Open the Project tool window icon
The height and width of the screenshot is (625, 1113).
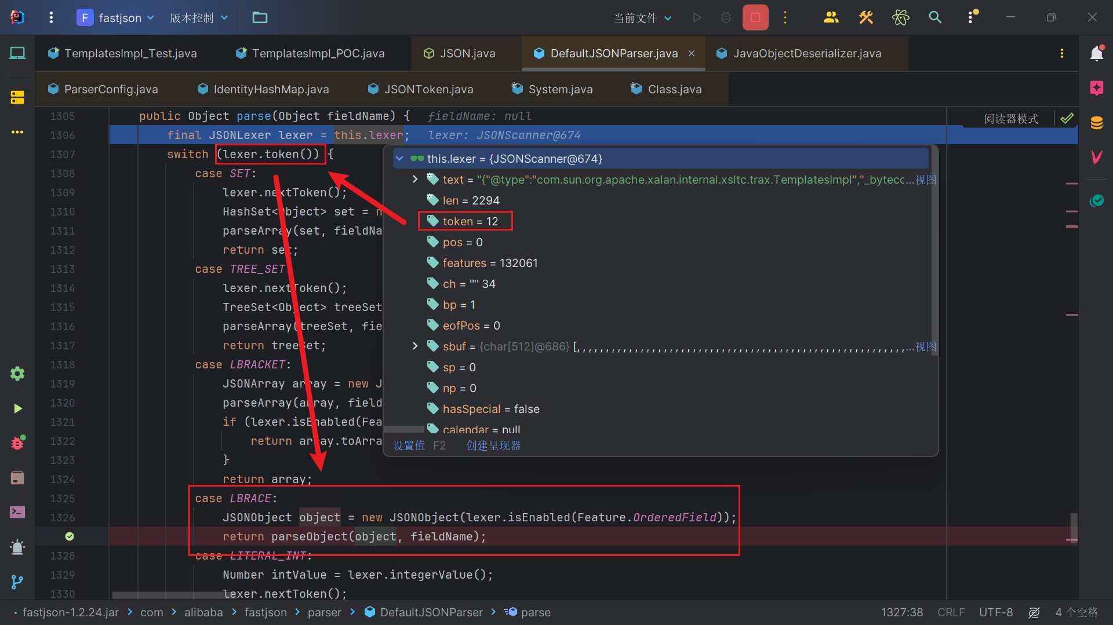click(17, 53)
